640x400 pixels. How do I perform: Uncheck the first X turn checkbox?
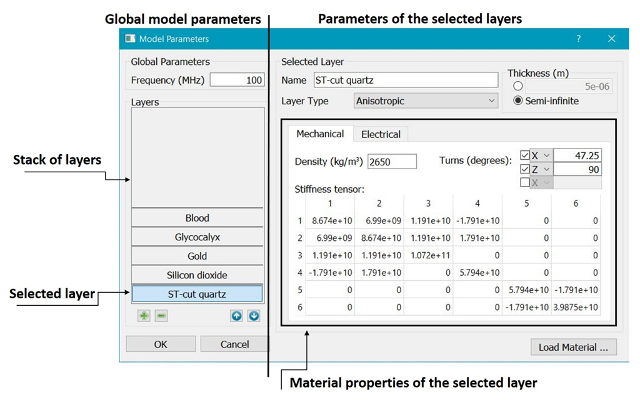[x=525, y=155]
